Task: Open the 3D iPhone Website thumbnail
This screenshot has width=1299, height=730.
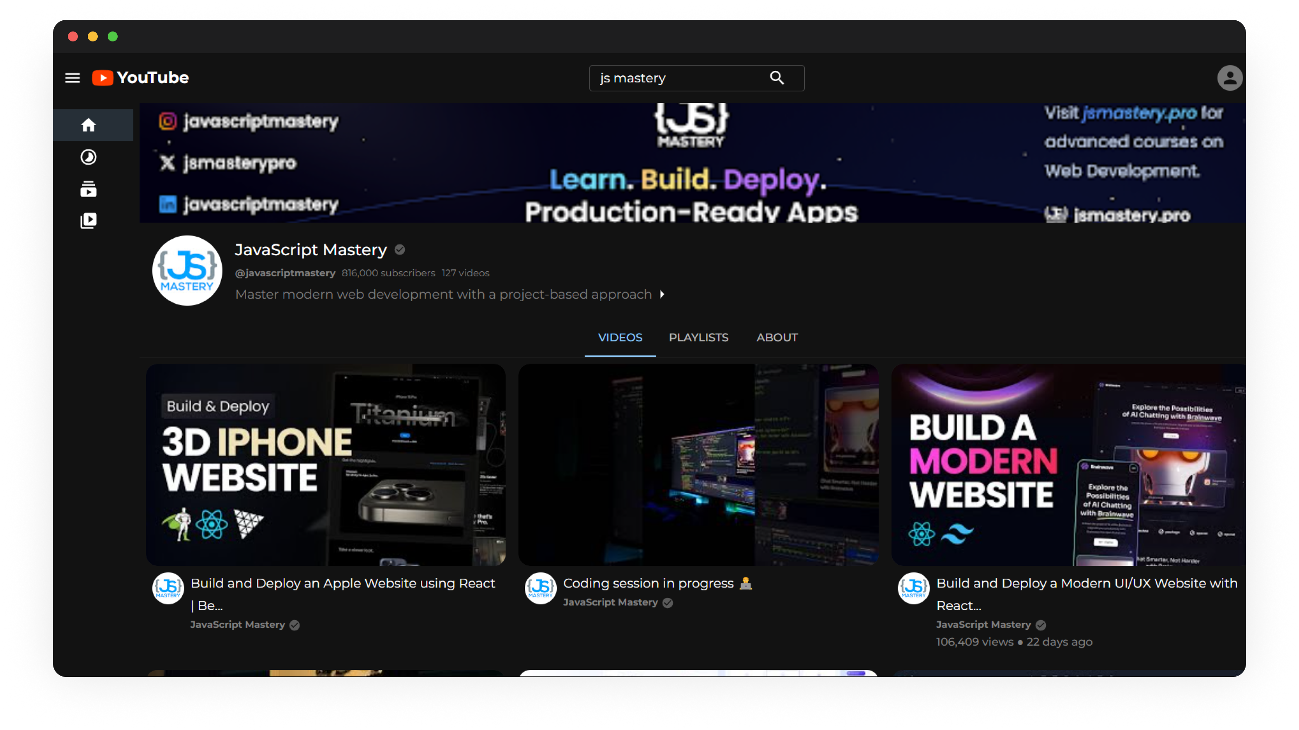Action: [326, 464]
